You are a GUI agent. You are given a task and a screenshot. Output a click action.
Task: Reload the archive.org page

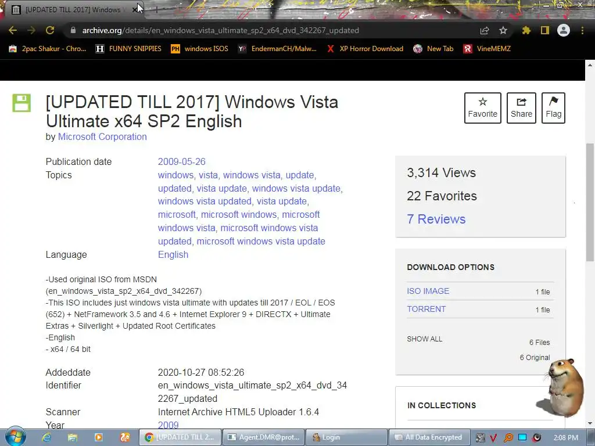click(x=50, y=30)
